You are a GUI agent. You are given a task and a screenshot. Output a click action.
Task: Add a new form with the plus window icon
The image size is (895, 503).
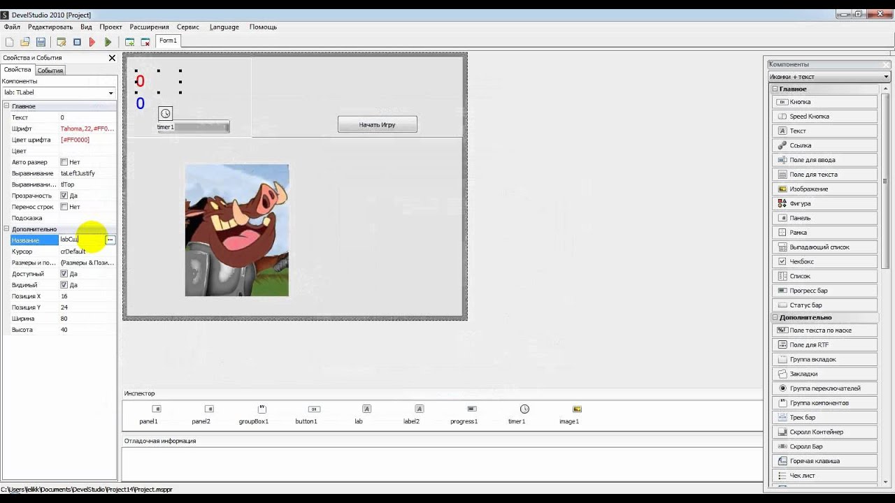point(130,43)
